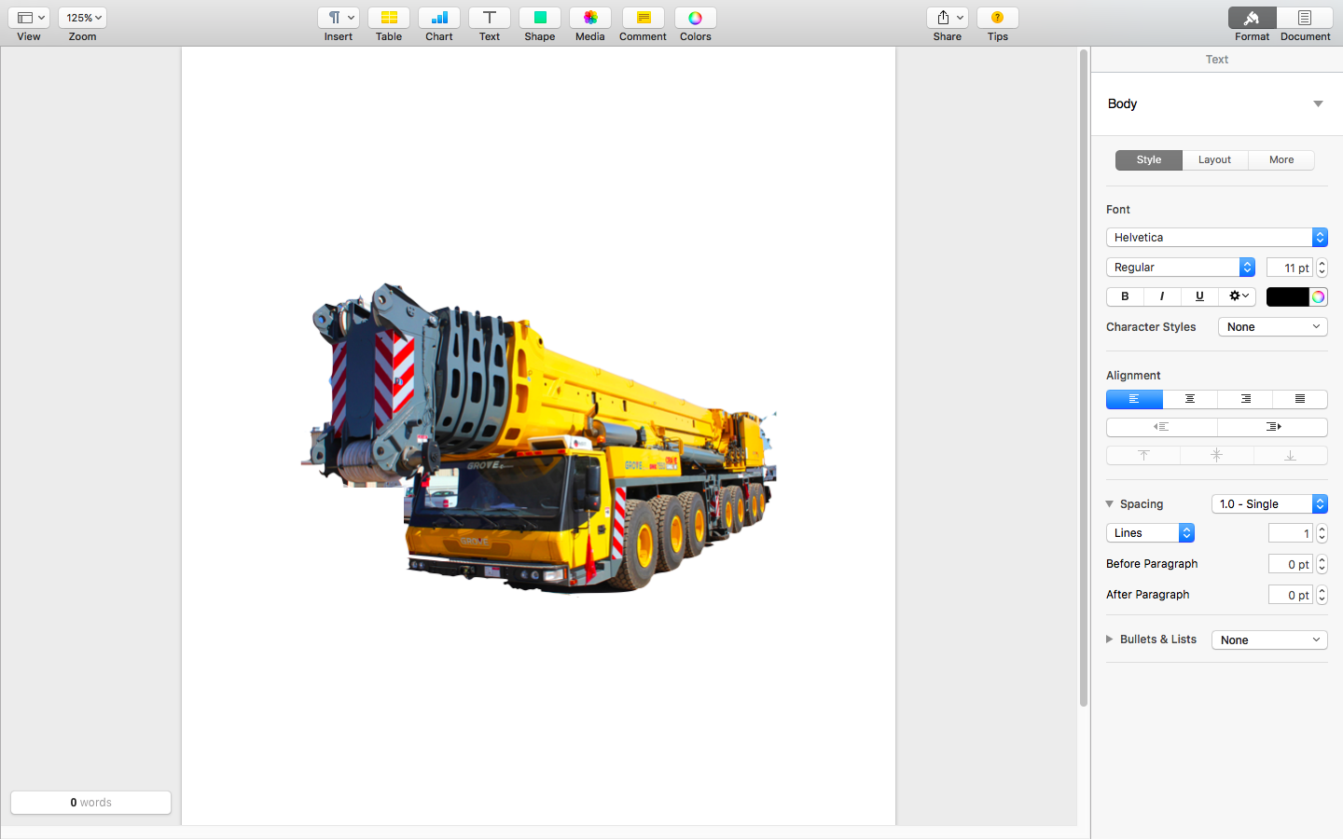Open the Tips panel
Screen dimensions: 1343x839
click(997, 17)
